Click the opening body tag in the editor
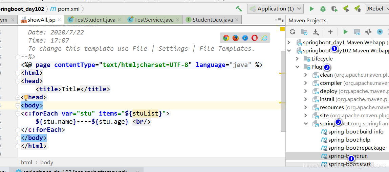Image resolution: width=389 pixels, height=172 pixels. click(32, 106)
